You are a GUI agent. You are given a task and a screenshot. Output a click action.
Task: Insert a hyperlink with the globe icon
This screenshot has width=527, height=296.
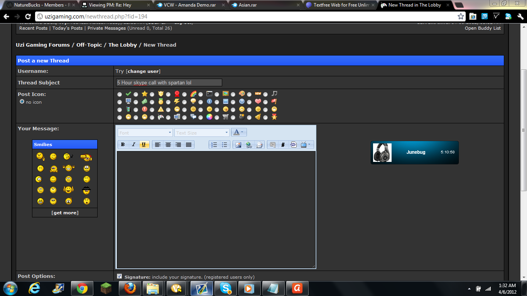click(x=249, y=145)
